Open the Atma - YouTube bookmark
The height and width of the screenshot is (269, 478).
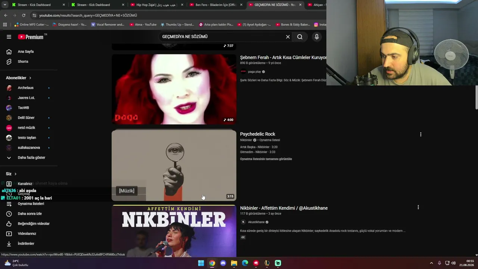click(143, 25)
